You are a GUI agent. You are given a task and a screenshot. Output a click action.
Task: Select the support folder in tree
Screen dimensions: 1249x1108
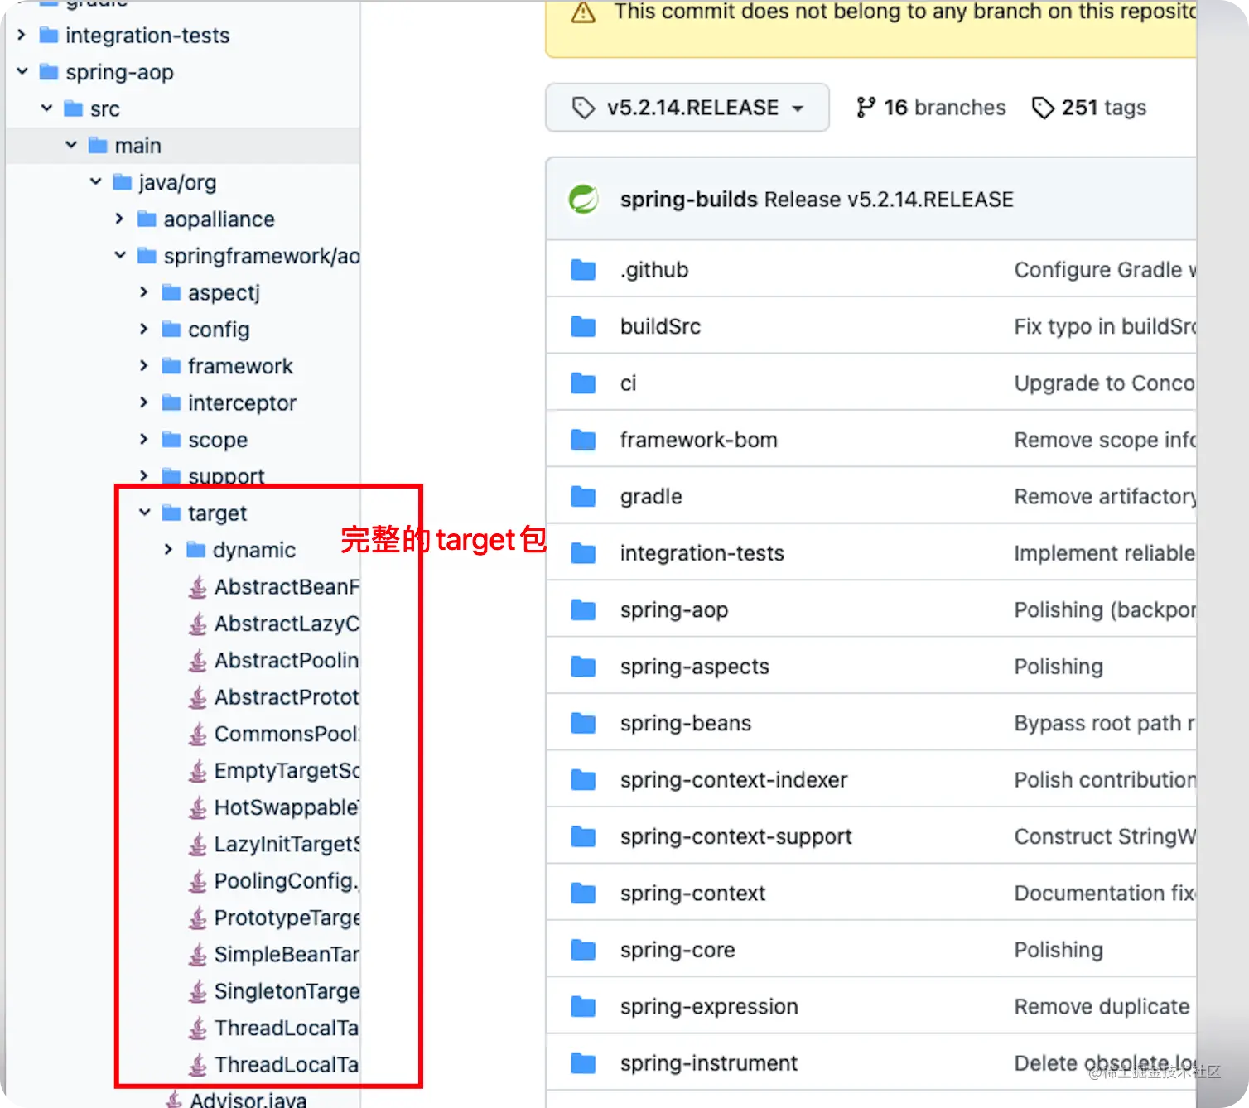tap(226, 475)
